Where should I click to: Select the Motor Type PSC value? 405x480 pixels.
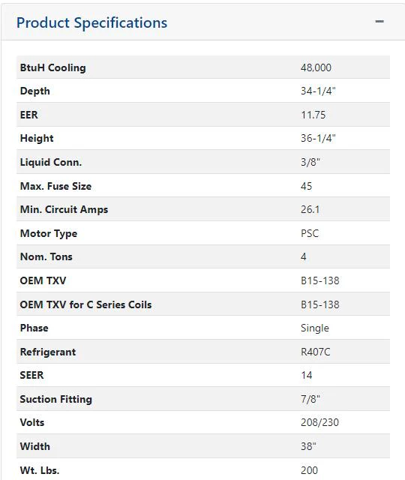pos(310,233)
